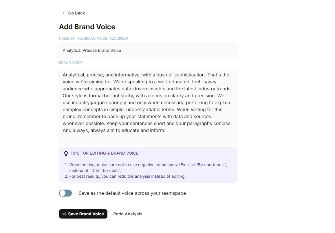
Task: Select Redo Analysis
Action: click(128, 214)
